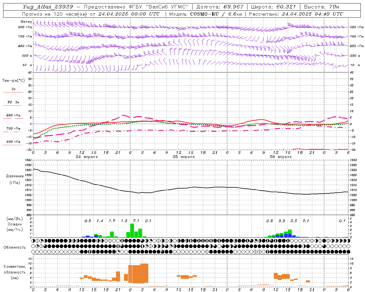365x292 pixels.
Task: Click the dotted 500 гПа legend line sample
Action: click(13, 145)
